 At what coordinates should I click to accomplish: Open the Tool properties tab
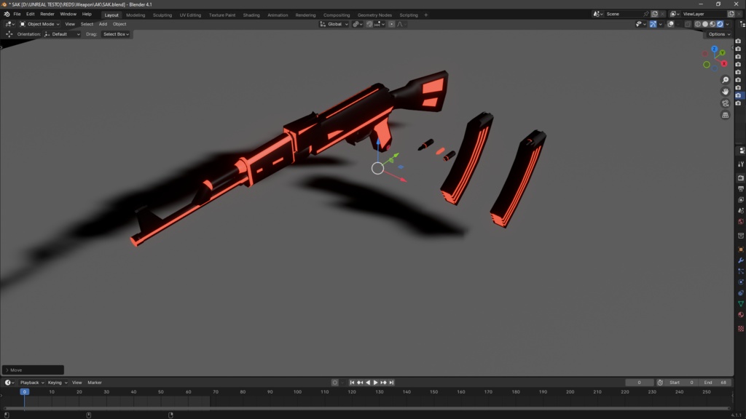[x=741, y=164]
